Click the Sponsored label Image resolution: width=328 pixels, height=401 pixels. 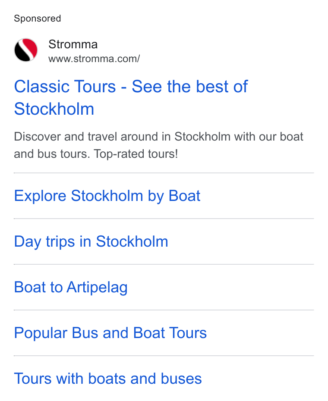coord(38,19)
